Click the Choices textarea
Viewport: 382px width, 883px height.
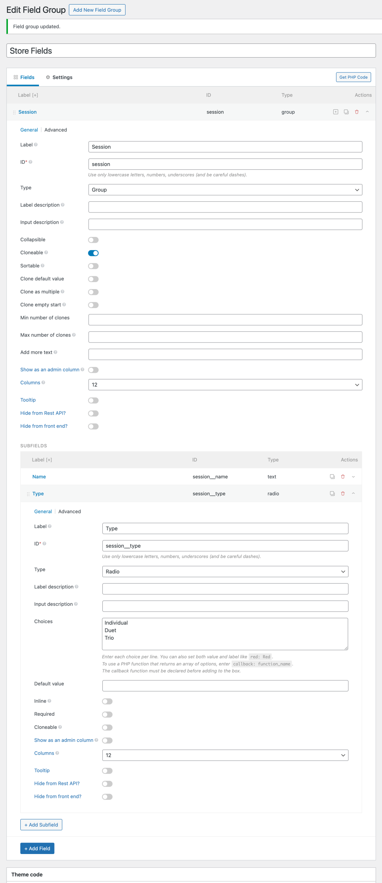[225, 634]
